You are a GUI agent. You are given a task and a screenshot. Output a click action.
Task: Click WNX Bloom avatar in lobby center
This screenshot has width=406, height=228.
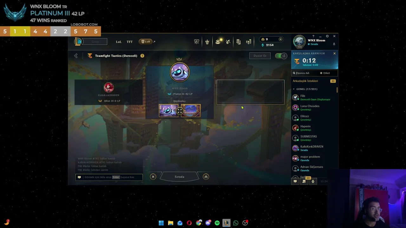[180, 72]
